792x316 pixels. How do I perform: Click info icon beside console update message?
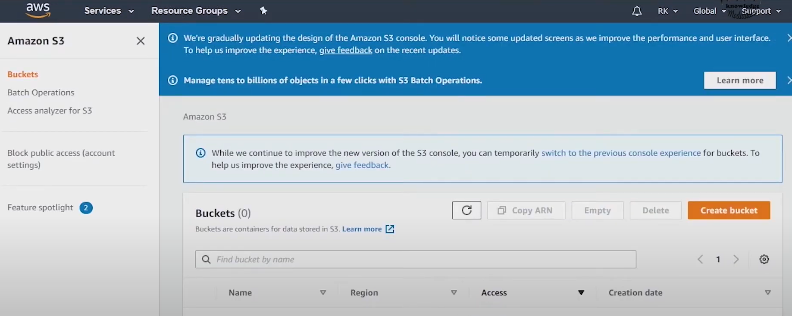point(172,38)
